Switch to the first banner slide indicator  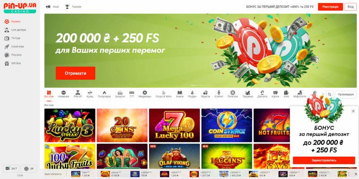point(193,85)
